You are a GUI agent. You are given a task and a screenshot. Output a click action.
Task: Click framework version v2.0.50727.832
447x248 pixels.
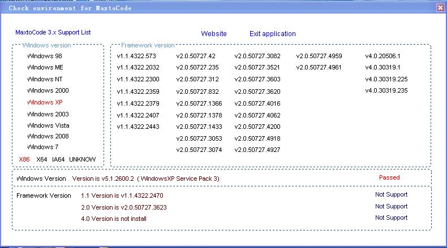click(x=197, y=92)
